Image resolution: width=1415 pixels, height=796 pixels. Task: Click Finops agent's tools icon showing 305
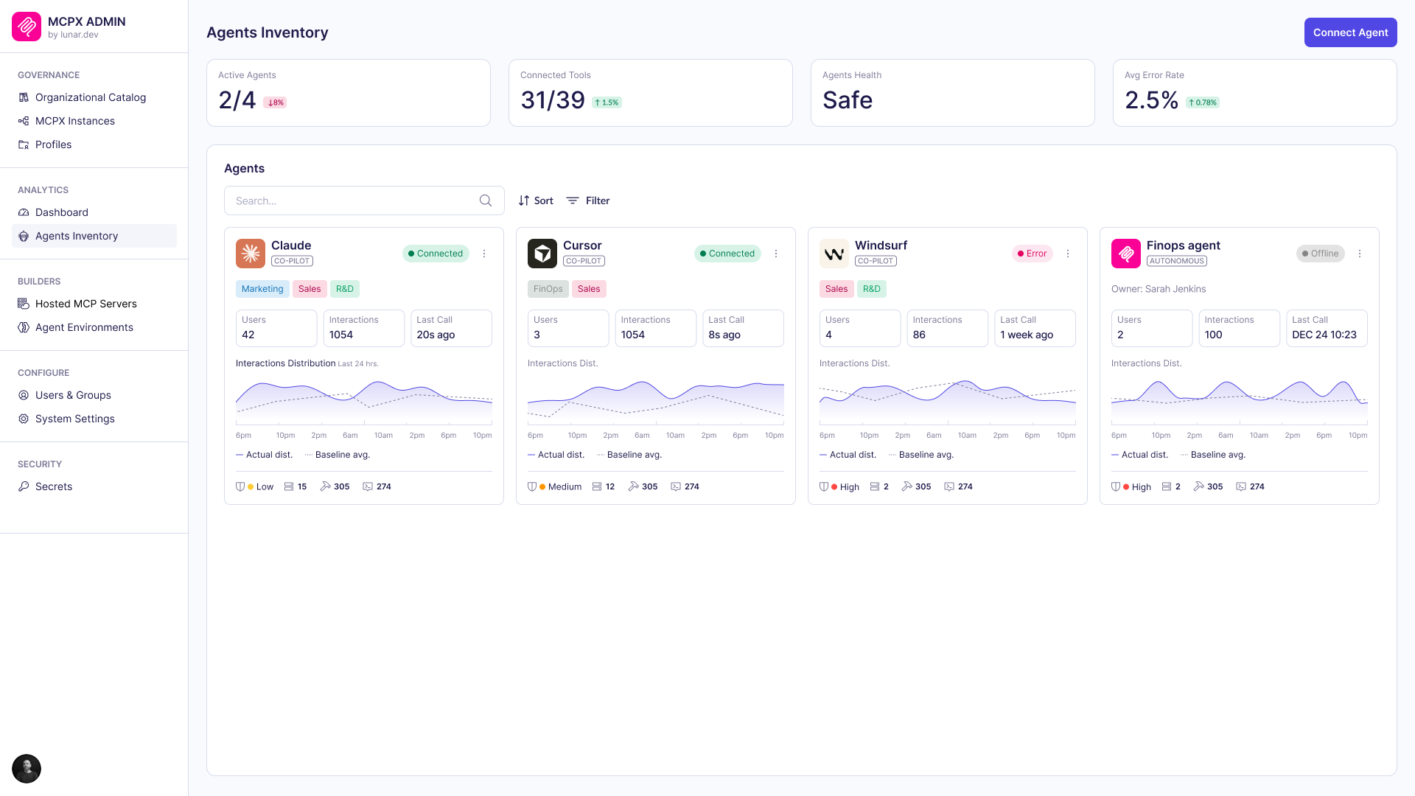point(1199,486)
